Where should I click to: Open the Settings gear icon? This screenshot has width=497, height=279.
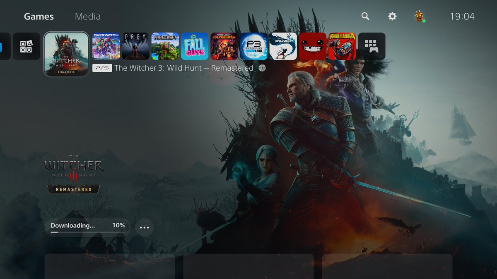pos(392,16)
